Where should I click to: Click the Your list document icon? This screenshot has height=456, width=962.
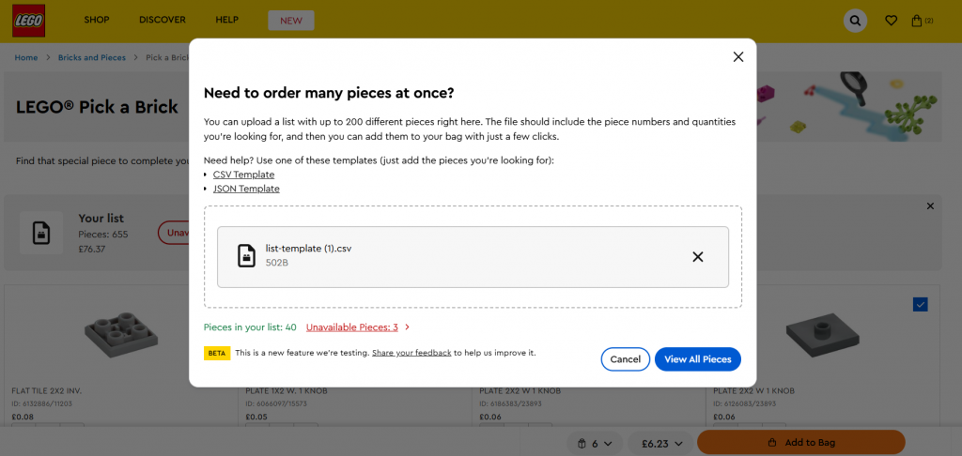pyautogui.click(x=41, y=233)
